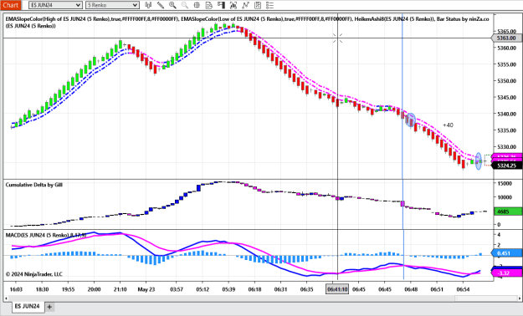Click the MACD panel indicator label
The height and width of the screenshot is (316, 523).
pos(46,235)
